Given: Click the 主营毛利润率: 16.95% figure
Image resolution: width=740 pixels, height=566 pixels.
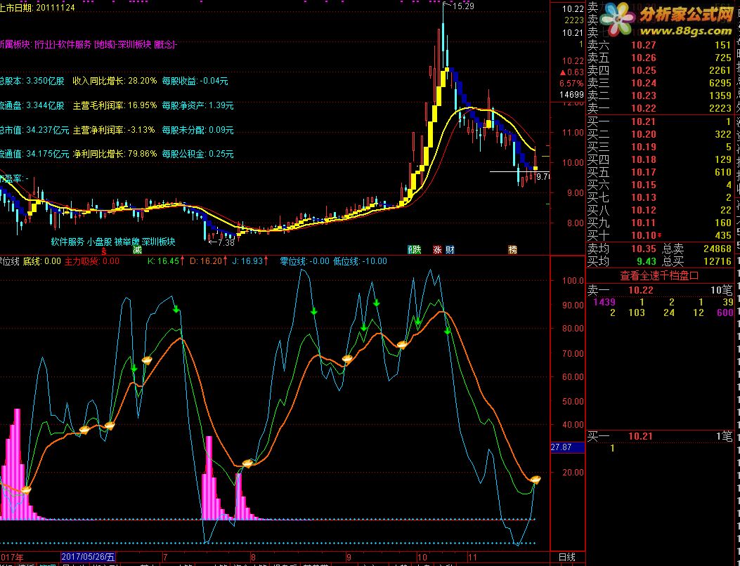Looking at the screenshot, I should (115, 105).
